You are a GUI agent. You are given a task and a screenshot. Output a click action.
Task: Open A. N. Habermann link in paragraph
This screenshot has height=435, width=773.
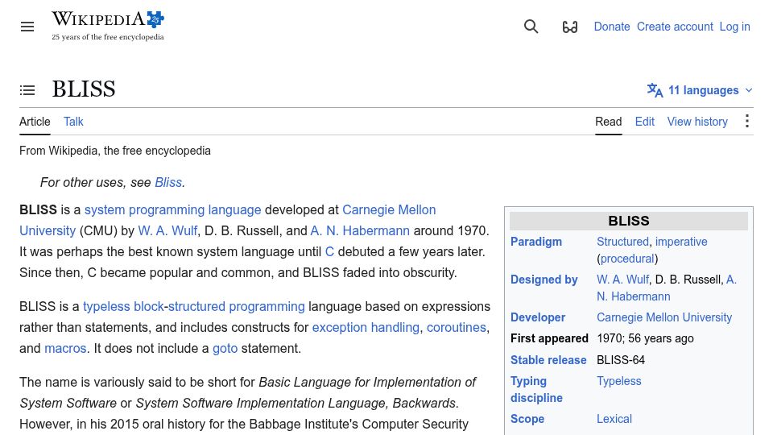click(x=360, y=231)
